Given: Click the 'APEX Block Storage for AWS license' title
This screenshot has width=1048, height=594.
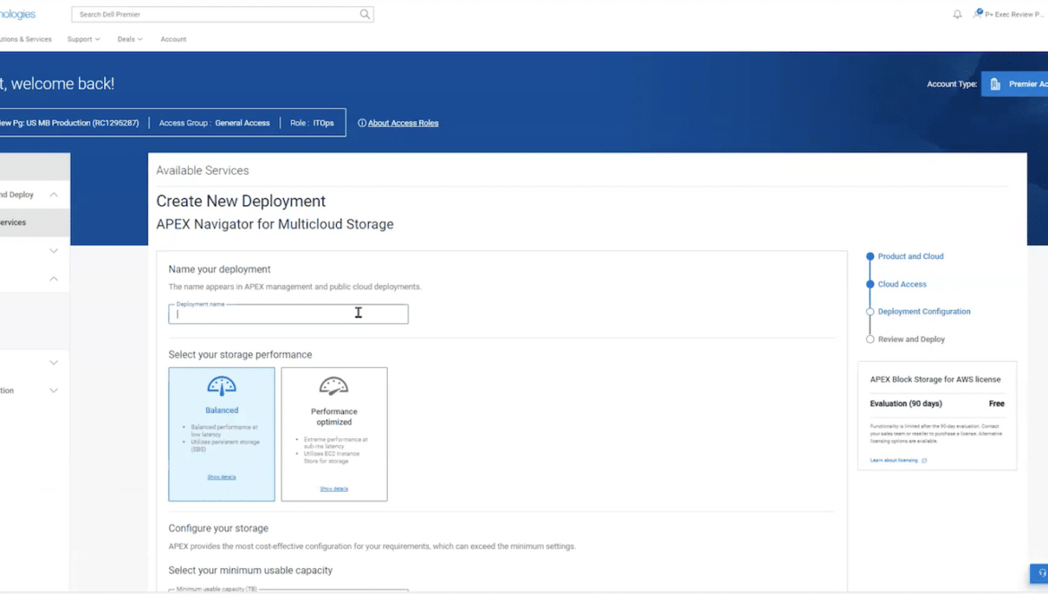Looking at the screenshot, I should pyautogui.click(x=935, y=380).
